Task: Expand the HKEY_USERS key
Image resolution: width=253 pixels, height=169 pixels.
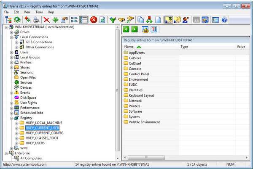Action: click(x=17, y=143)
